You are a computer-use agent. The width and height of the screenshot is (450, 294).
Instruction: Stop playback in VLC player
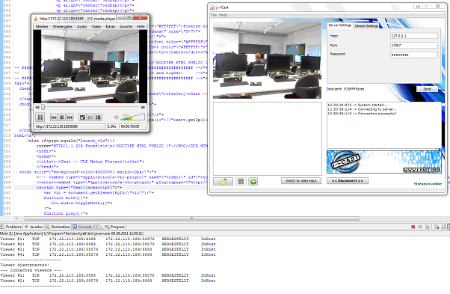(x=62, y=117)
